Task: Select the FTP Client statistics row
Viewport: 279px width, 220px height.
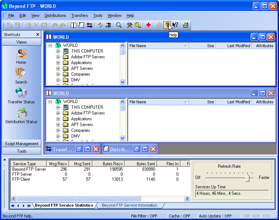Action: (101, 179)
